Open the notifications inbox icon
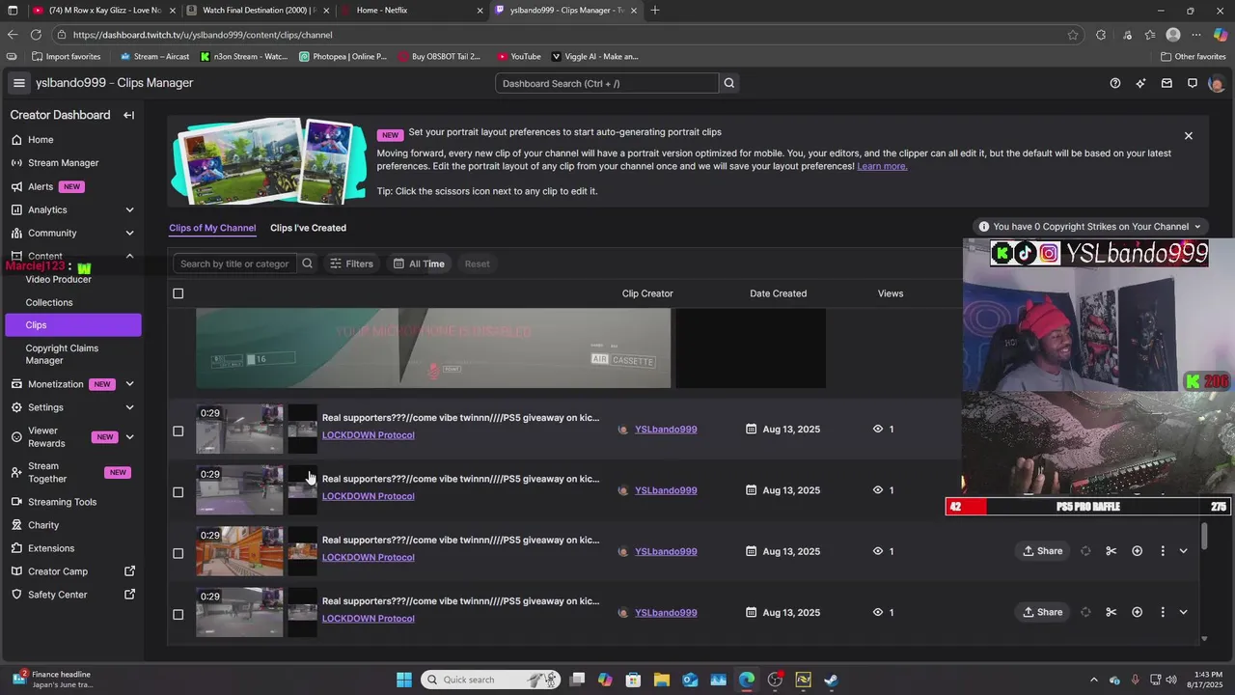 (x=1166, y=83)
